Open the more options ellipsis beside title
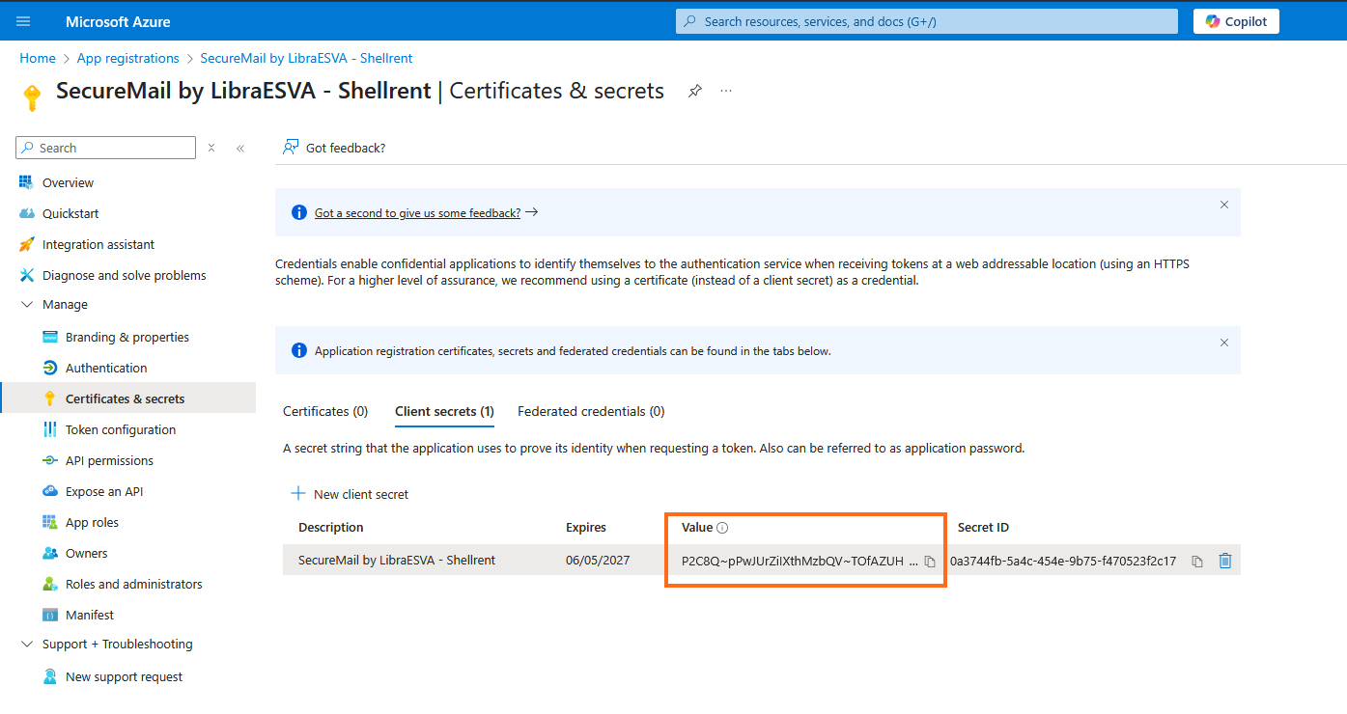This screenshot has height=714, width=1347. (x=726, y=91)
